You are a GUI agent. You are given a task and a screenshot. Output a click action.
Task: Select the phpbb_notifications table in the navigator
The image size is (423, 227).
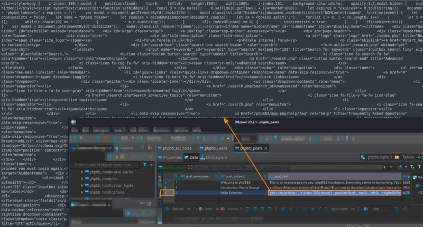(104, 192)
